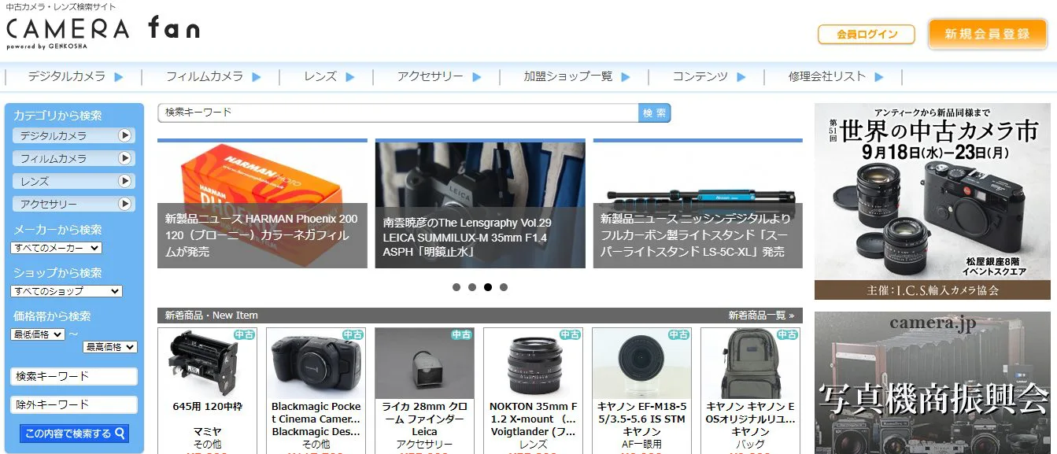Open the すべてのショップ shop dropdown
Viewport: 1057px width, 454px height.
pos(67,291)
